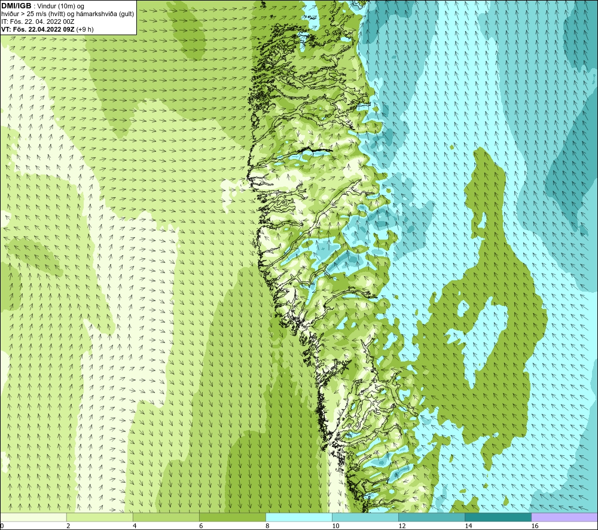Viewport: 598px width, 530px height.
Task: Click the legend scale label '2'
Action: tap(68, 526)
